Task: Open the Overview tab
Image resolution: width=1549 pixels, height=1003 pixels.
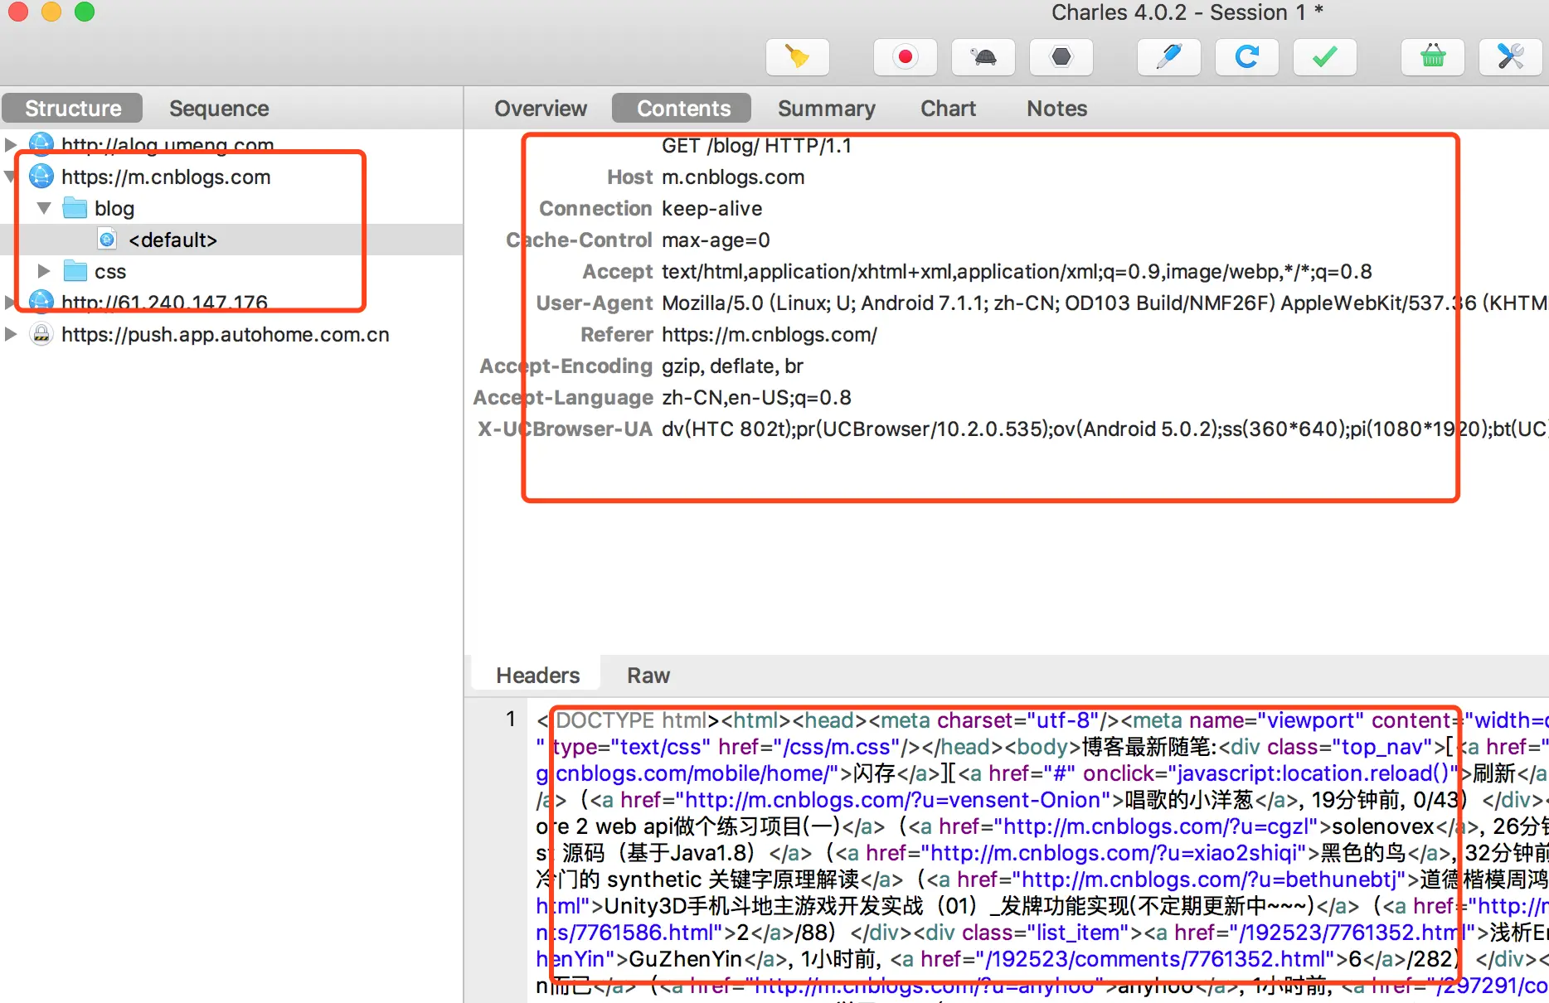Action: tap(541, 109)
